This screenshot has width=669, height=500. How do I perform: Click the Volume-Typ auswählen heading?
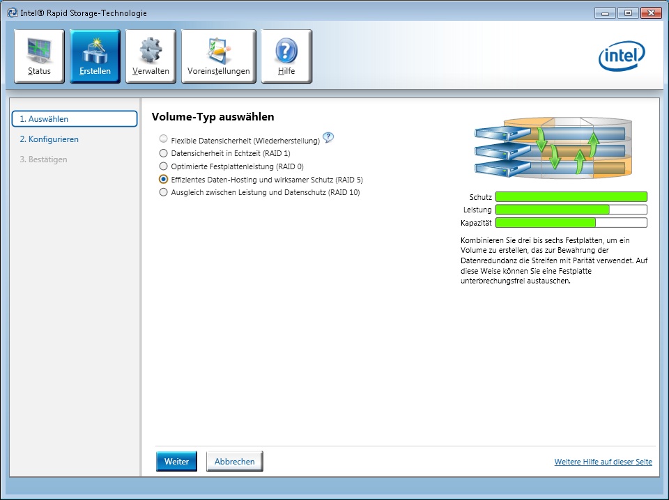pos(213,117)
